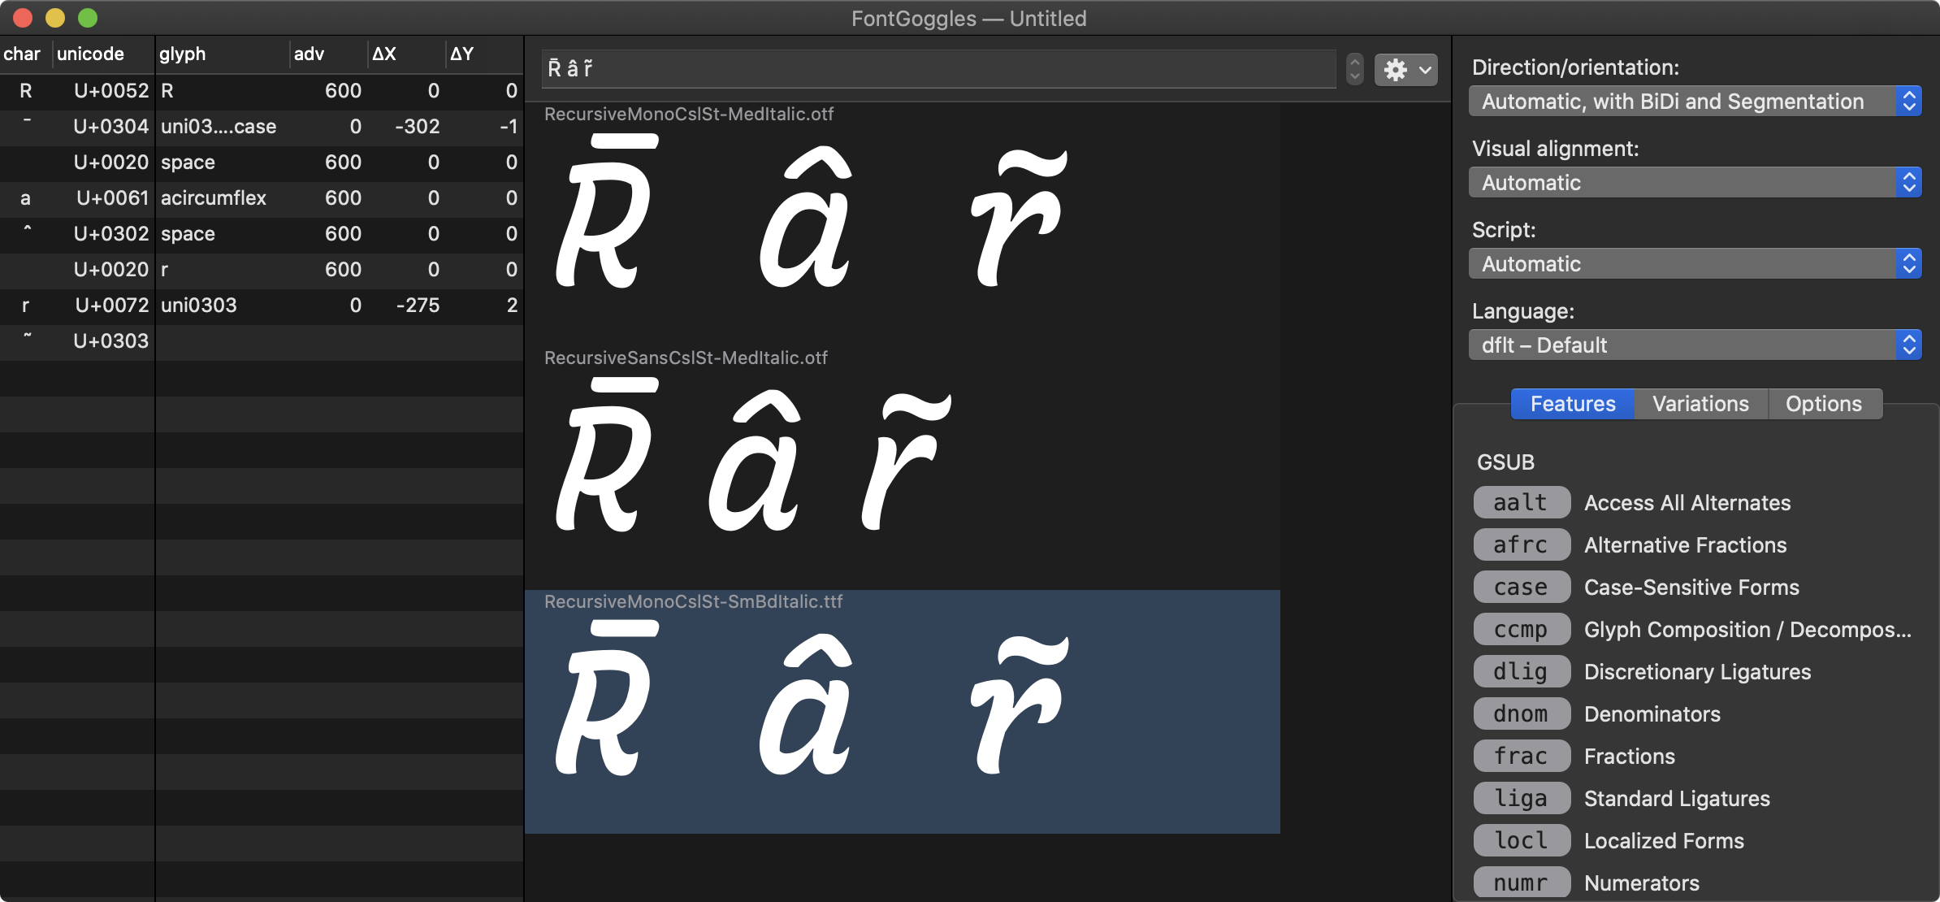Click the char column header
The height and width of the screenshot is (902, 1940).
click(26, 54)
